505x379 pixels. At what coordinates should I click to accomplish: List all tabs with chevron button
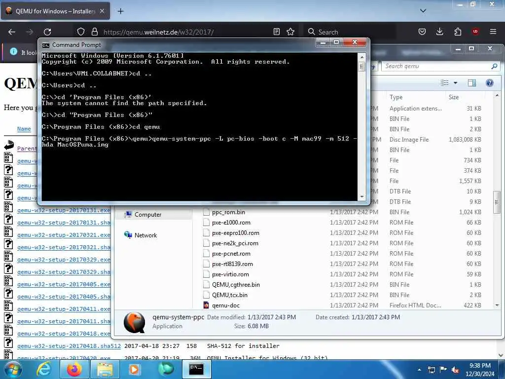pyautogui.click(x=423, y=11)
